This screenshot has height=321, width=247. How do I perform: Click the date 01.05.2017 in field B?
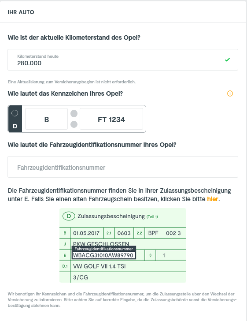tap(86, 233)
